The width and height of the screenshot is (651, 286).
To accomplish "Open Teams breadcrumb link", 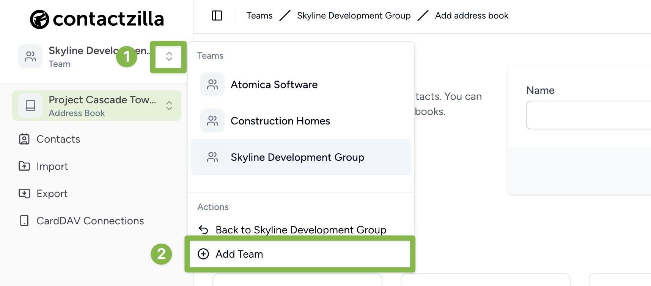I will 259,16.
